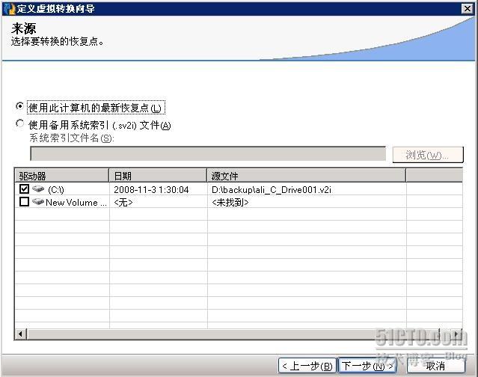Click the horizontal scrollbar left arrow
This screenshot has width=478, height=377.
(x=20, y=334)
